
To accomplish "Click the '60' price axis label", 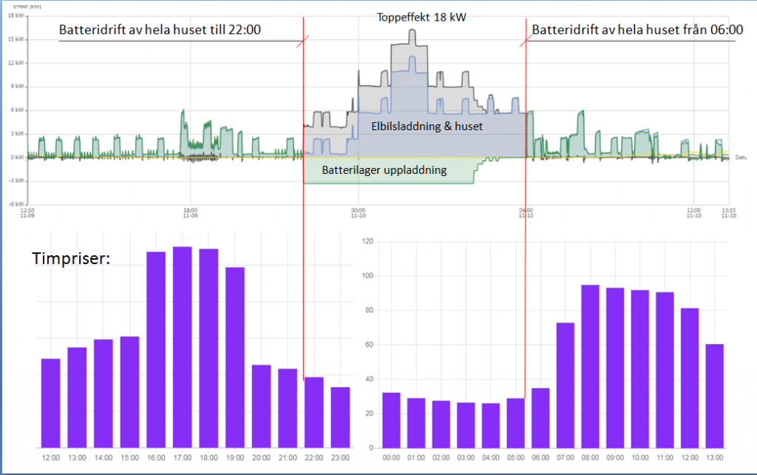I will click(370, 345).
